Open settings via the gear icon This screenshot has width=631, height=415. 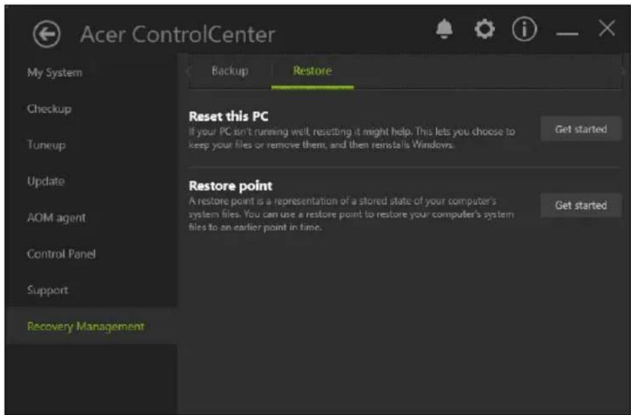[484, 29]
